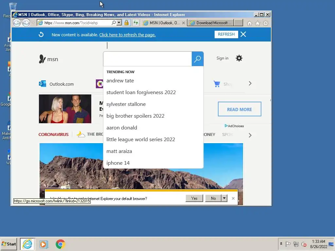Switch to Download Microsoft tab
The image size is (335, 251).
click(x=211, y=23)
